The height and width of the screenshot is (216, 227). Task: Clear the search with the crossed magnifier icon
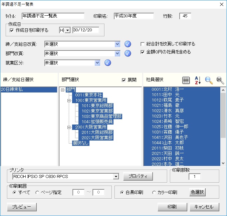[220, 80]
